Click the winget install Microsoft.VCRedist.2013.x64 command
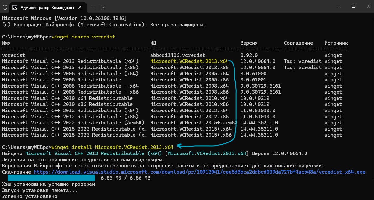The height and width of the screenshot is (200, 374). [112, 147]
